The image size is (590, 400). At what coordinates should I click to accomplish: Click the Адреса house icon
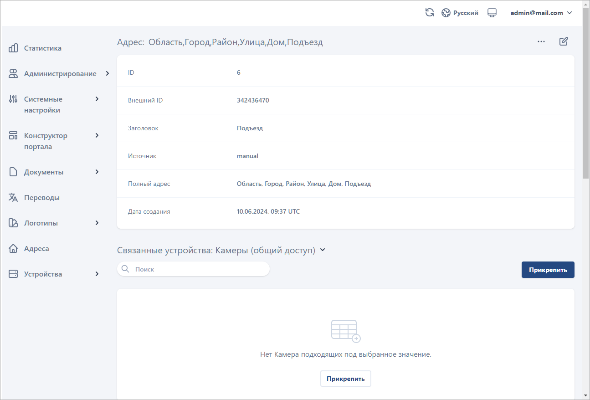[13, 248]
